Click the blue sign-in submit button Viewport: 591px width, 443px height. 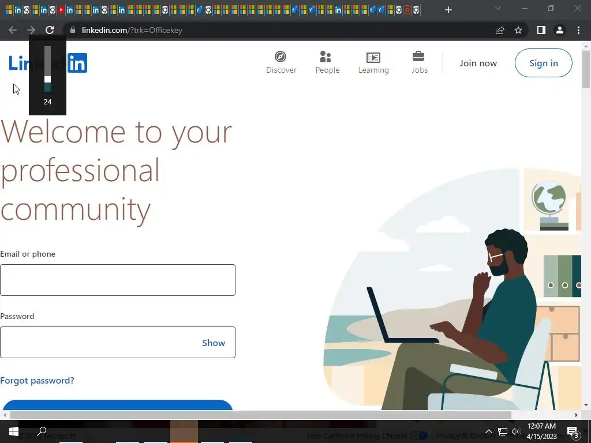118,405
